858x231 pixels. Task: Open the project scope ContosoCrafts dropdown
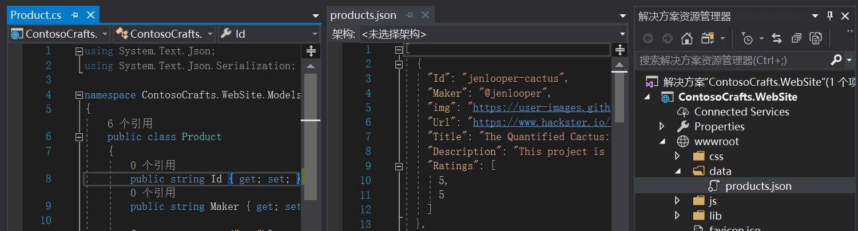tap(106, 34)
